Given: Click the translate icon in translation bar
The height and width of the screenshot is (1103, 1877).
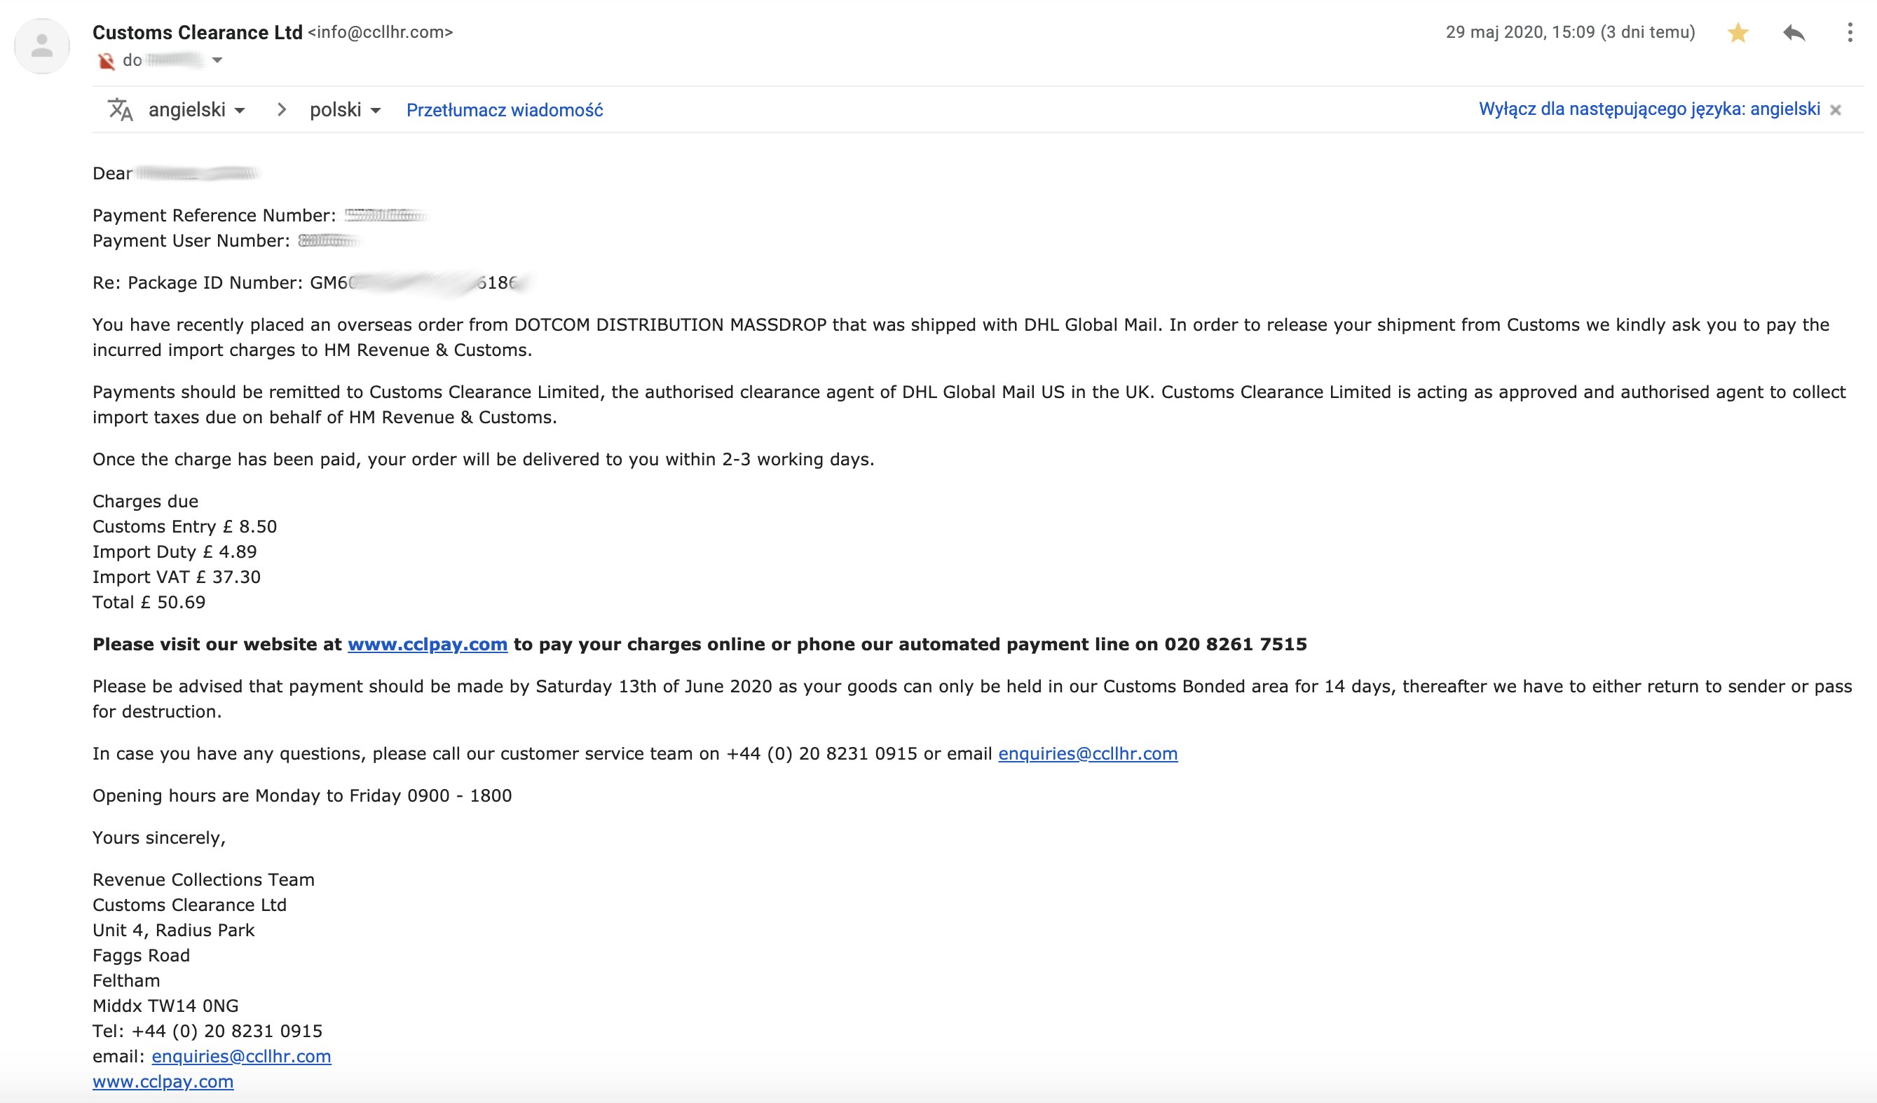Looking at the screenshot, I should [120, 110].
